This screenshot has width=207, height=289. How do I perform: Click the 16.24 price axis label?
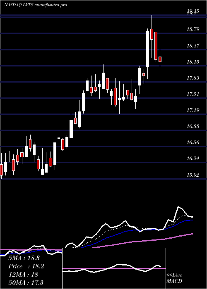pos(193,159)
